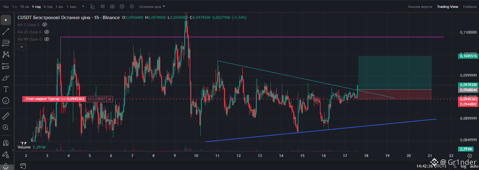This screenshot has width=479, height=170.
Task: Select the 1 год timeframe
Action: [x=36, y=6]
